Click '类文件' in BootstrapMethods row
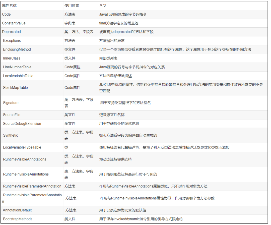271x225 pixels. point(70,219)
